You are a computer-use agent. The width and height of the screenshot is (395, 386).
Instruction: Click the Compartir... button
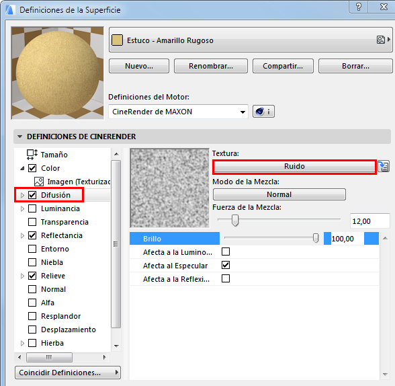283,66
